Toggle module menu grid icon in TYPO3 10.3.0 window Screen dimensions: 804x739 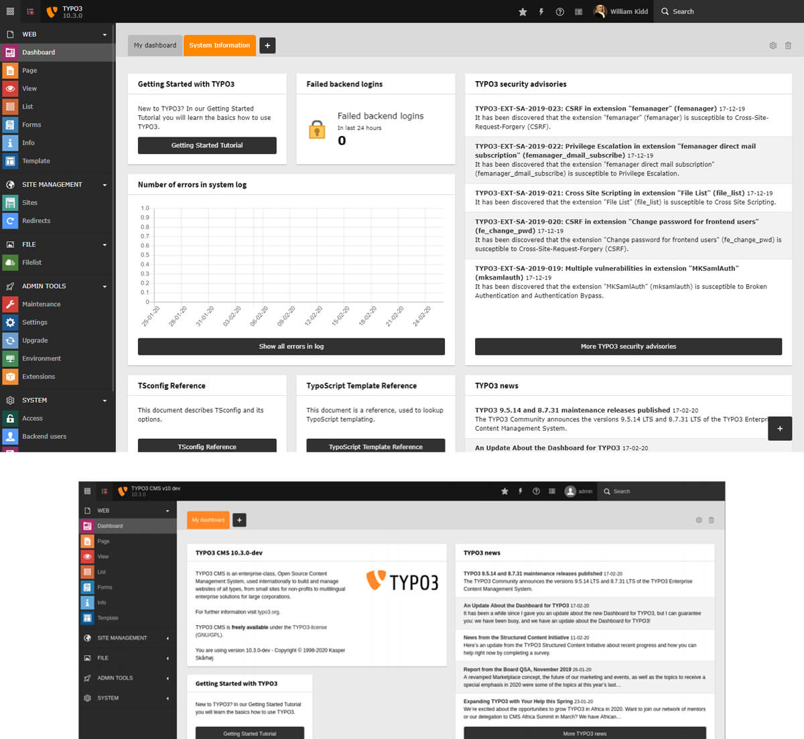pyautogui.click(x=10, y=11)
